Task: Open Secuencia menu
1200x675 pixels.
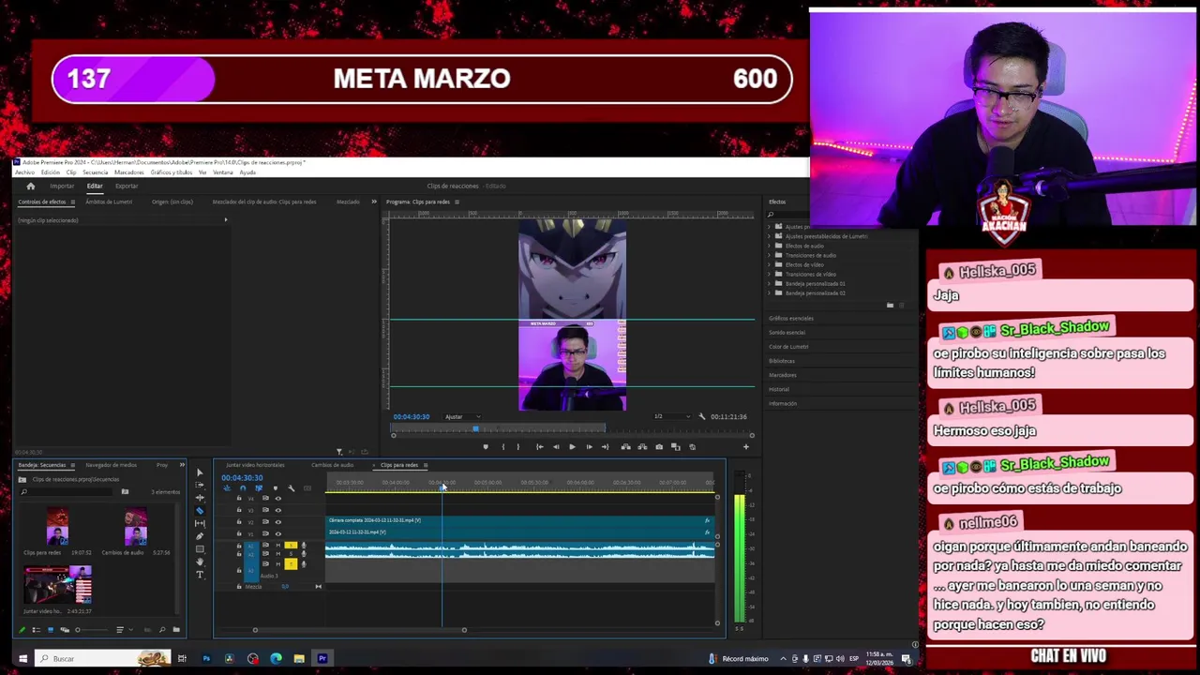Action: (x=95, y=172)
